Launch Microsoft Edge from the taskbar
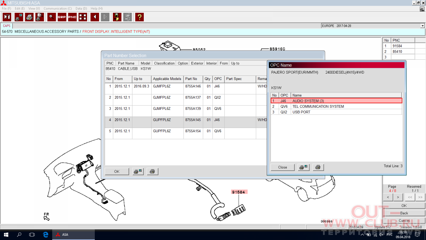 pyautogui.click(x=45, y=235)
